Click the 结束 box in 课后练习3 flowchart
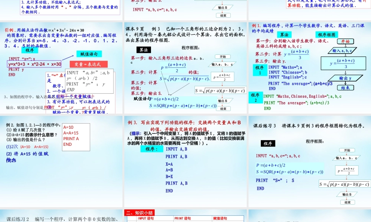The height and width of the screenshot is (222, 371). coord(347,202)
